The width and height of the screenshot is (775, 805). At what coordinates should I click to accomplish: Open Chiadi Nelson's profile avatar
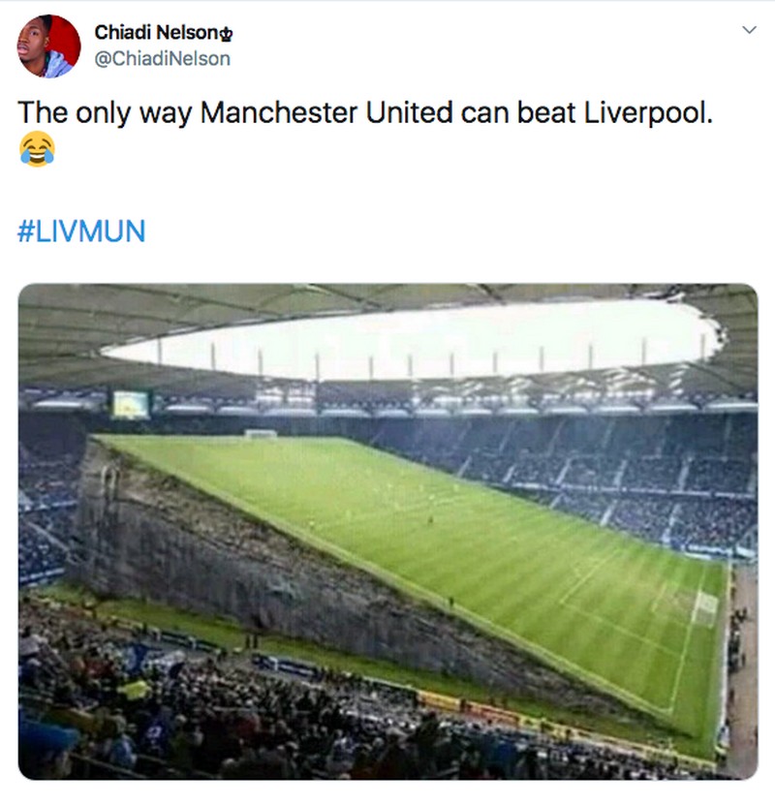(x=48, y=46)
